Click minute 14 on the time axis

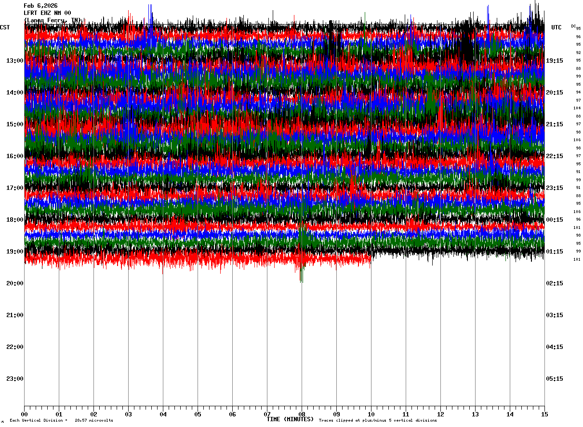(510, 414)
